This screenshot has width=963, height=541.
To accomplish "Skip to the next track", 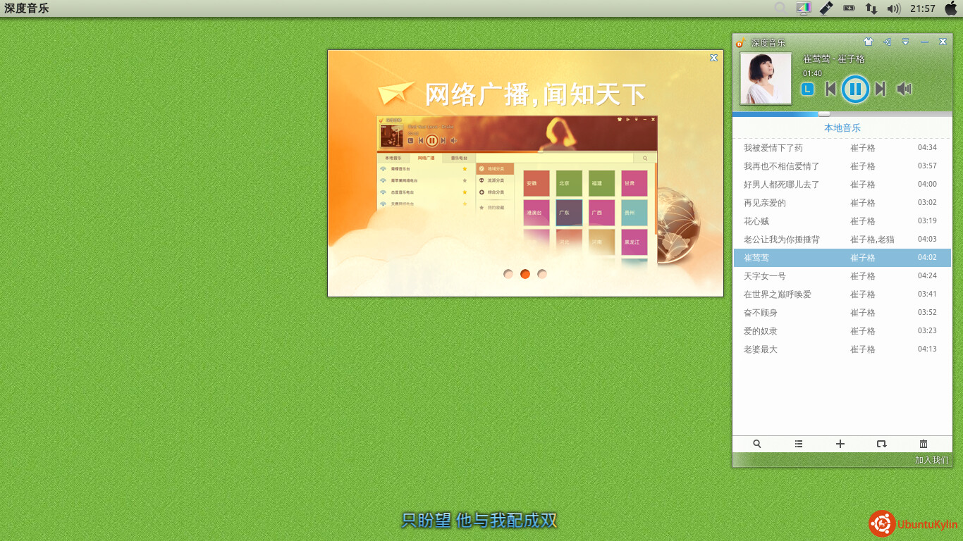I will pos(880,89).
